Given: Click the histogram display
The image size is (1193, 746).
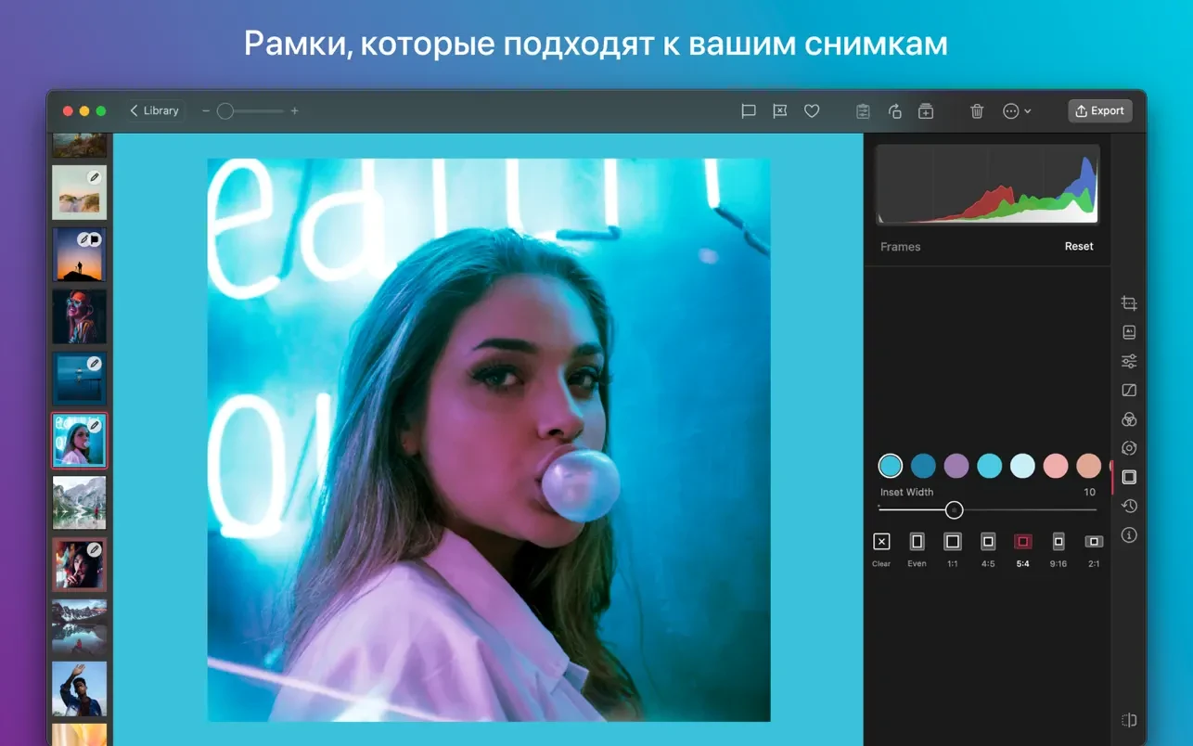Looking at the screenshot, I should point(988,184).
